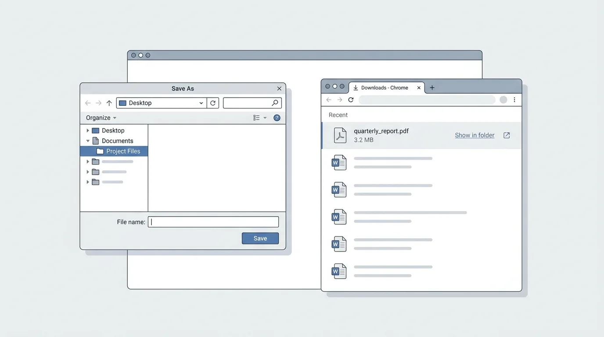This screenshot has height=337, width=604.
Task: Select the Project Files folder
Action: pos(114,151)
